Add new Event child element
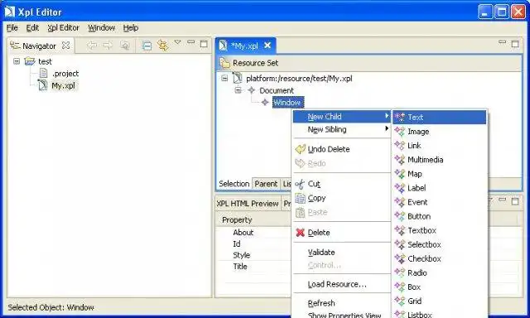The image size is (530, 318). 440,202
